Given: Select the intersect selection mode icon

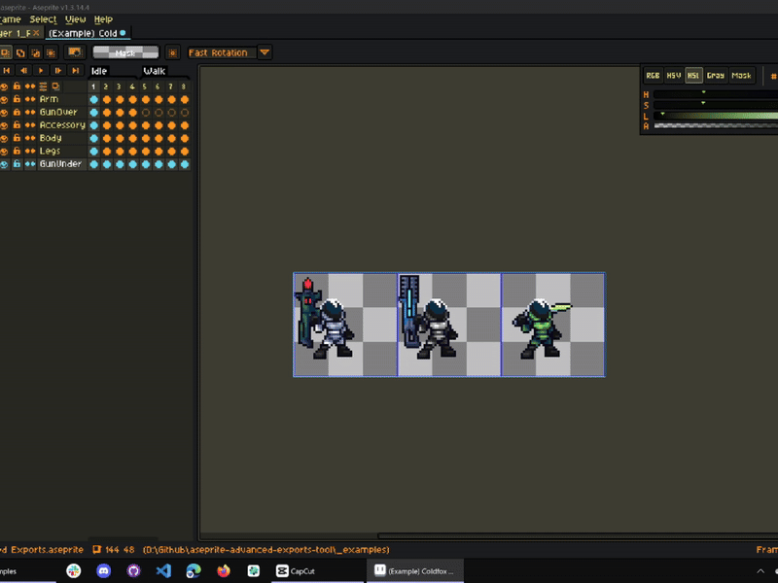Looking at the screenshot, I should (x=51, y=52).
